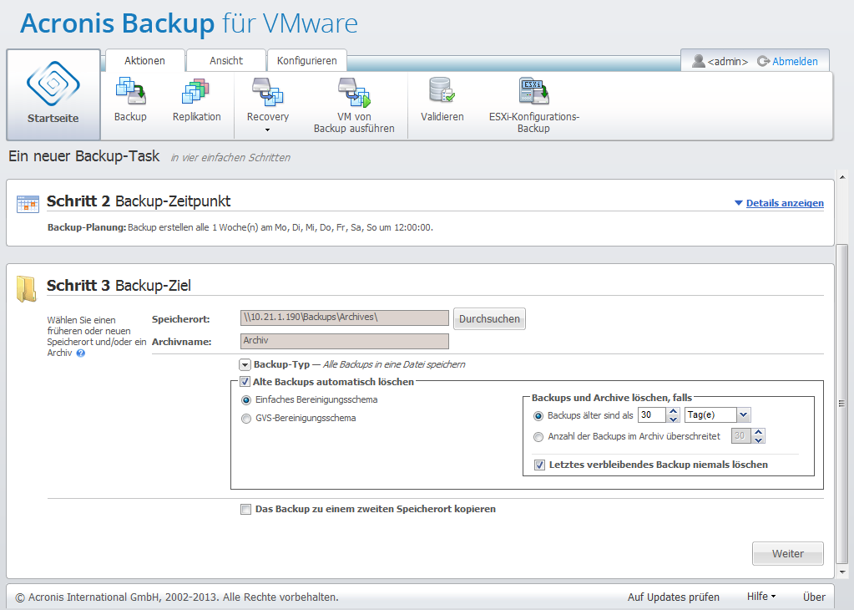Launch the Replikation tool

[x=197, y=92]
